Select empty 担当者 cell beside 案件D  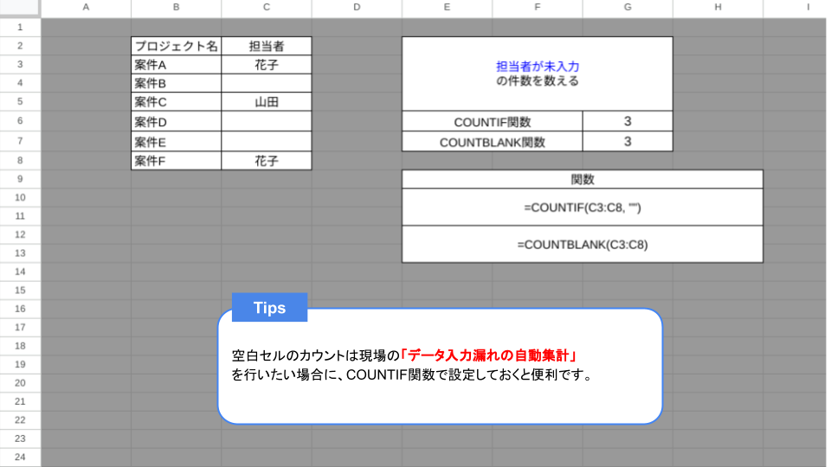267,121
